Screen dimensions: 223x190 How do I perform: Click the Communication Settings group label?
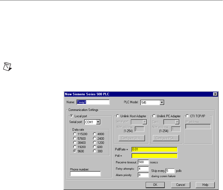(83, 110)
